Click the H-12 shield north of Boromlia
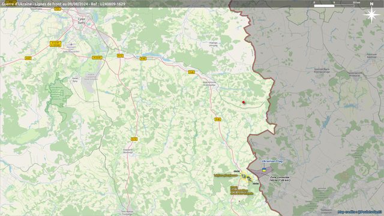384x216 pixels. [x=134, y=139]
